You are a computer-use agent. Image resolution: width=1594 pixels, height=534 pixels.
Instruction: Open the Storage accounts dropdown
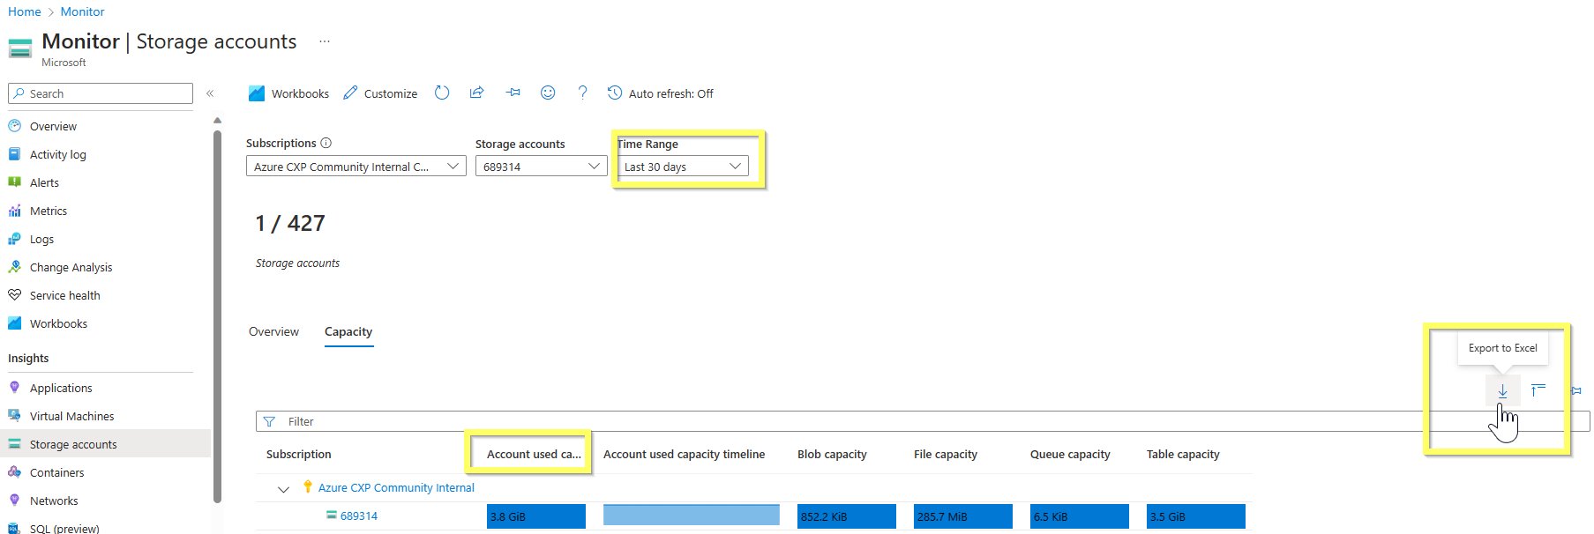(542, 166)
